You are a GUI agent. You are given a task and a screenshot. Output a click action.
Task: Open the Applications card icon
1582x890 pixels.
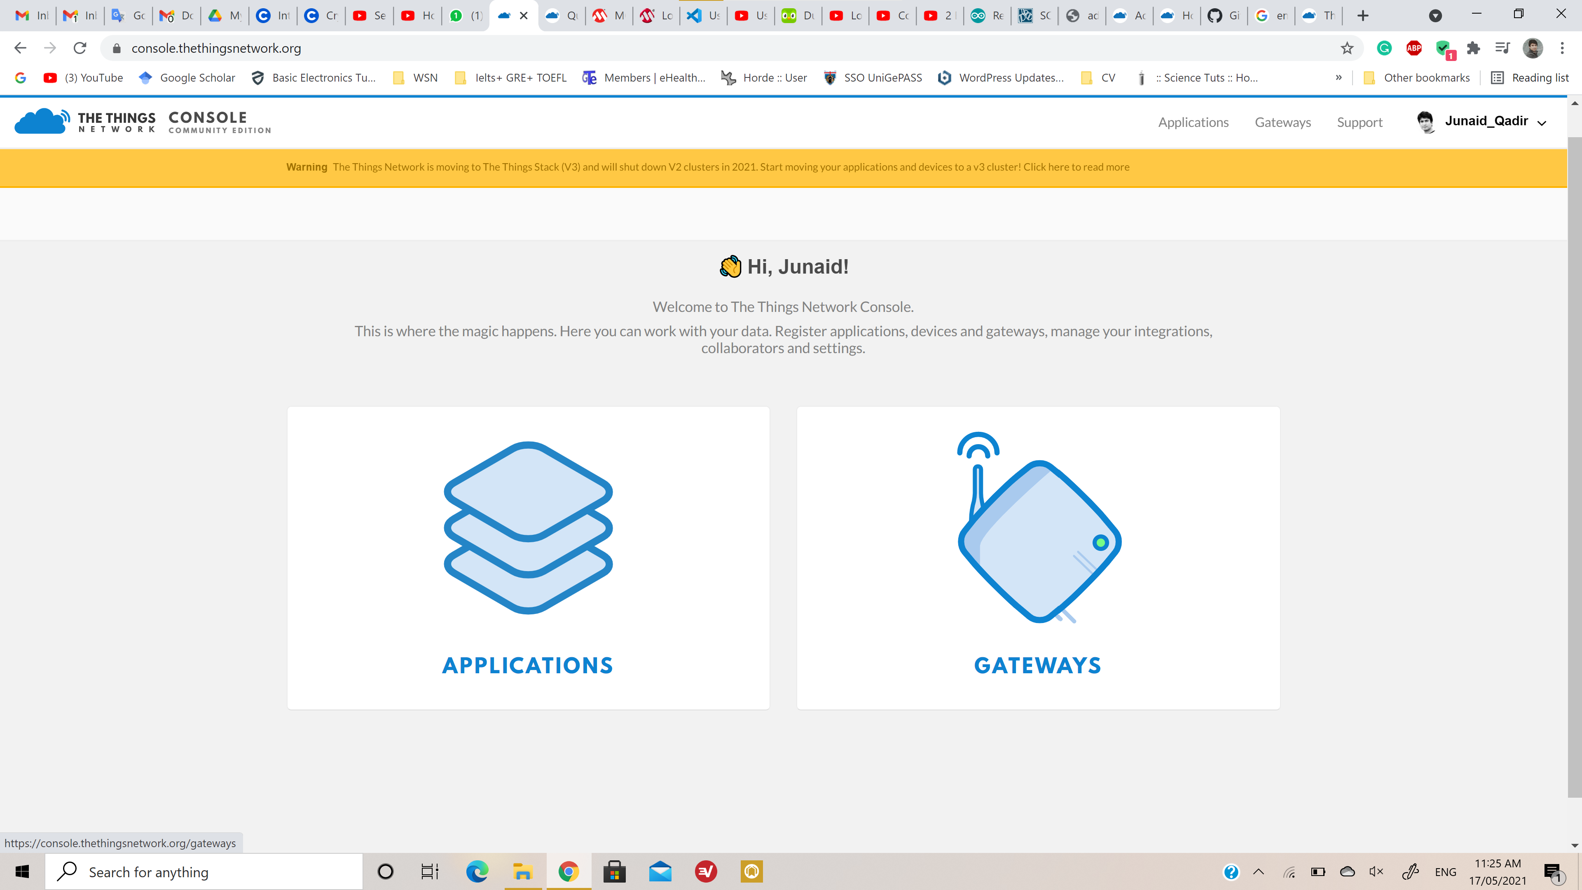(528, 527)
